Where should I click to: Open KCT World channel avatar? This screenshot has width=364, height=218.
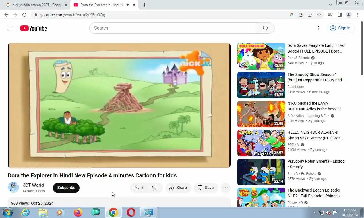tap(13, 188)
